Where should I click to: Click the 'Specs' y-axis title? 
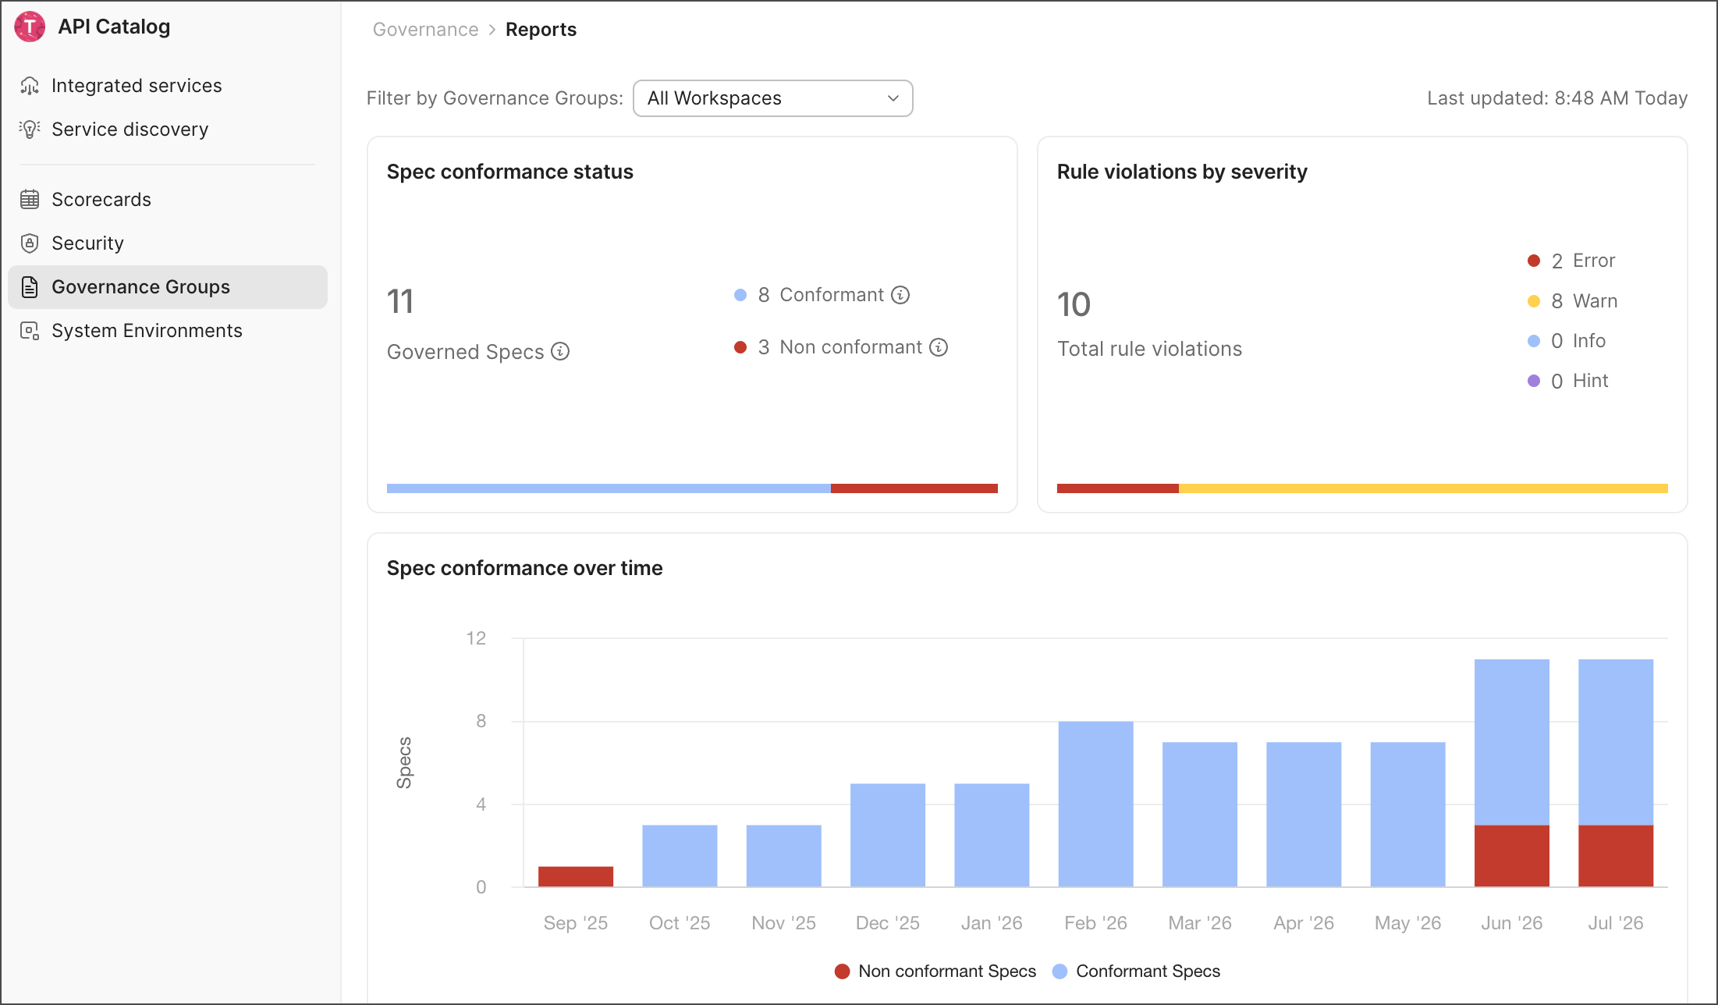[404, 762]
